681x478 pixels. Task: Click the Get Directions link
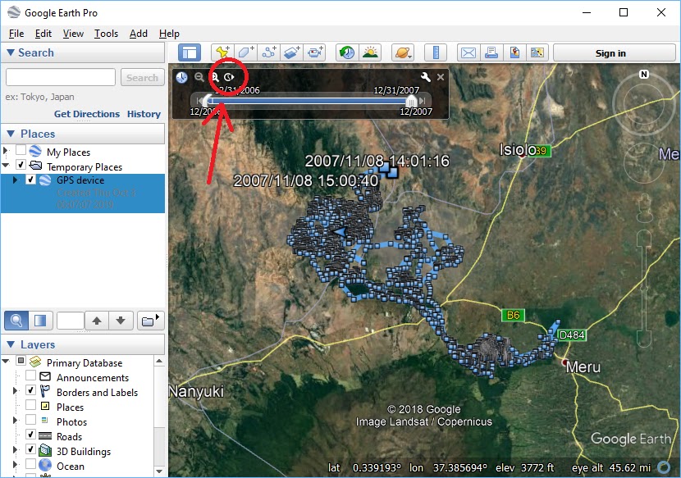[x=87, y=114]
